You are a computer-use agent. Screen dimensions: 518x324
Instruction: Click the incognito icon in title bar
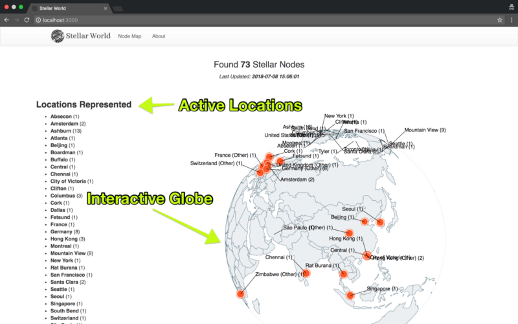click(512, 7)
